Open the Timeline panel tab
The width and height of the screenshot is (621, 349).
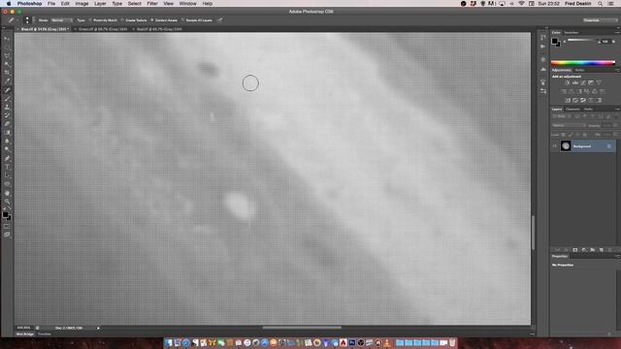coord(45,334)
